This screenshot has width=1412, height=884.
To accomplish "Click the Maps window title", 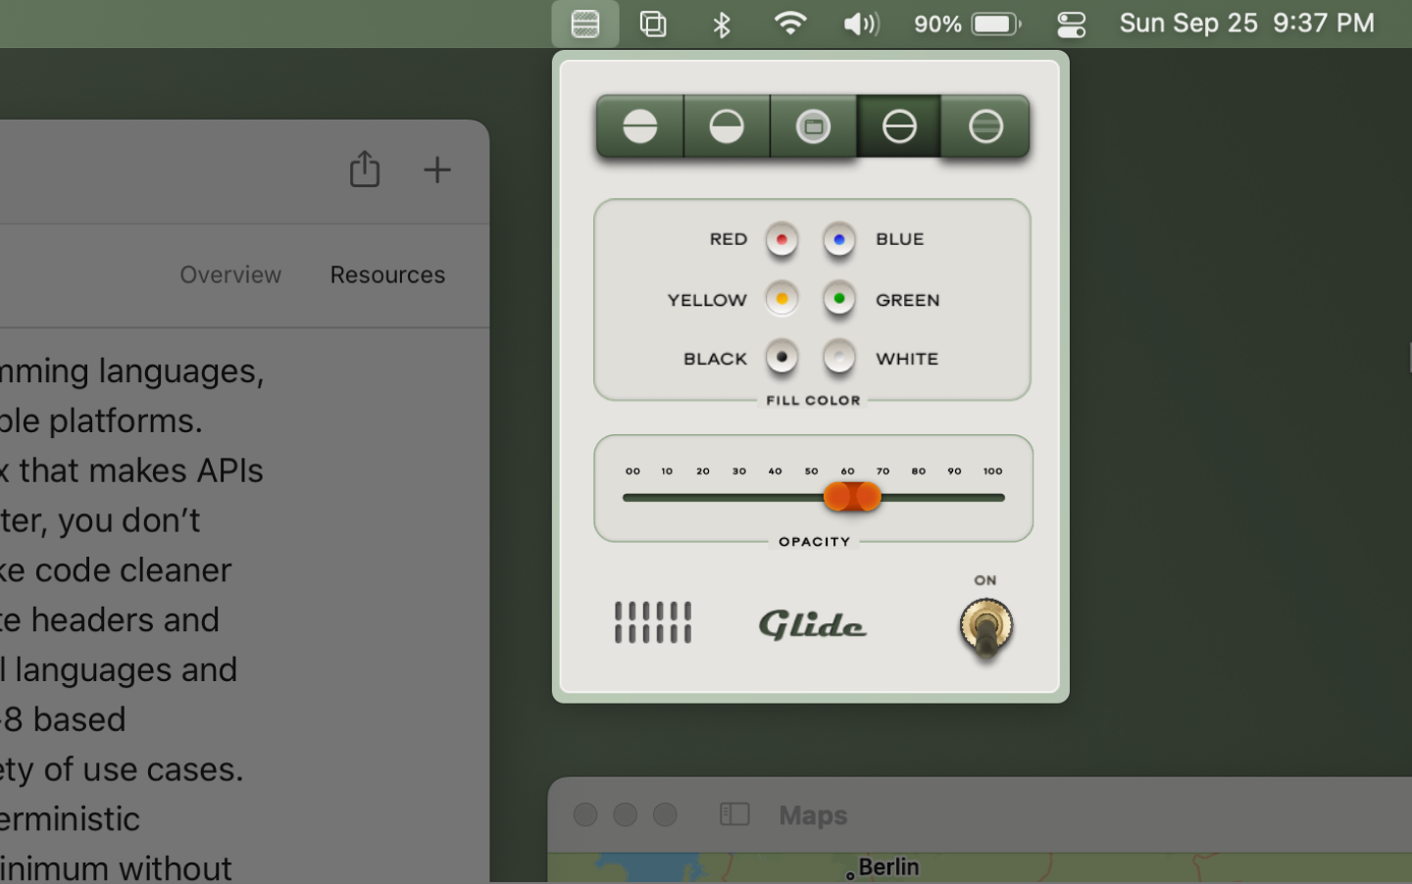I will point(813,815).
